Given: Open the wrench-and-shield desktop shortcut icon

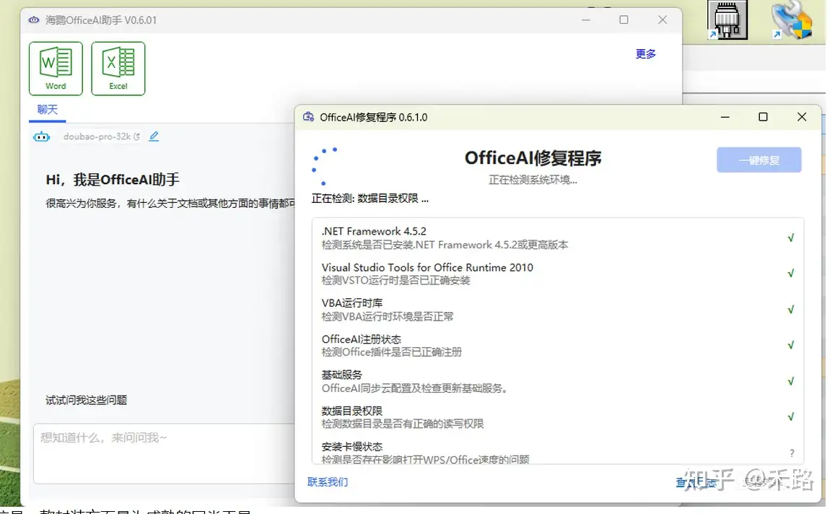Looking at the screenshot, I should pos(792,20).
